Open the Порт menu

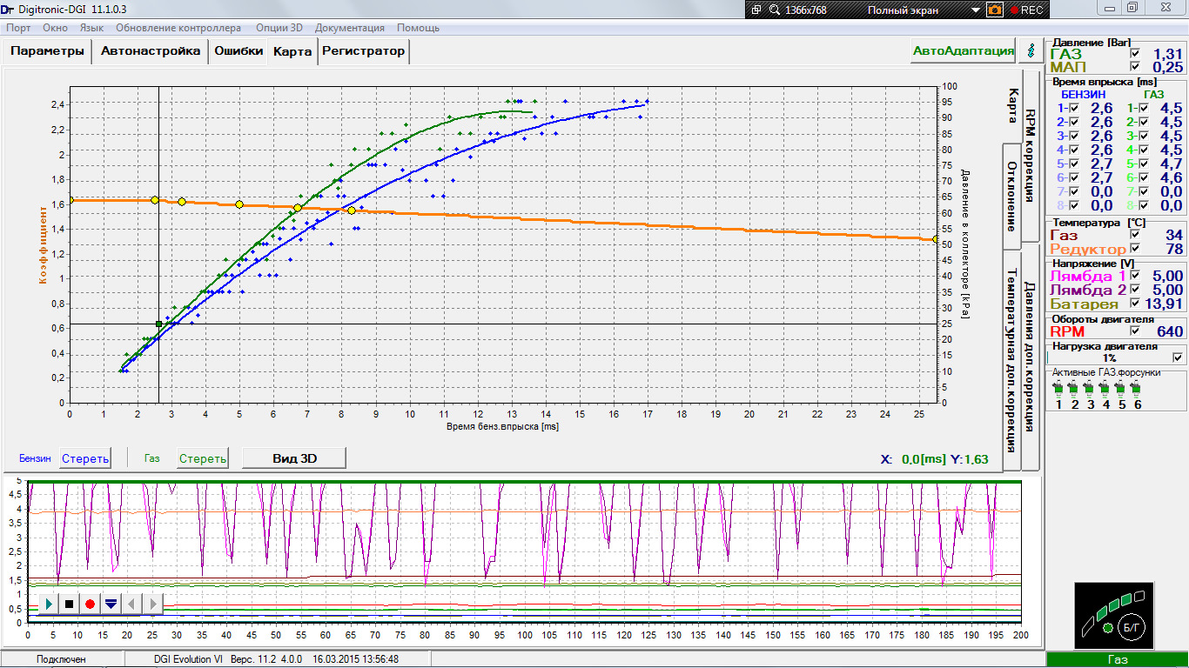tap(18, 28)
